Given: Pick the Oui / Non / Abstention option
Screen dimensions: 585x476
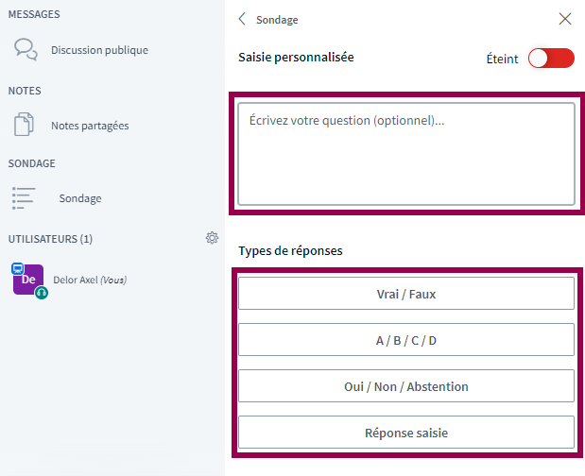Looking at the screenshot, I should 405,386.
